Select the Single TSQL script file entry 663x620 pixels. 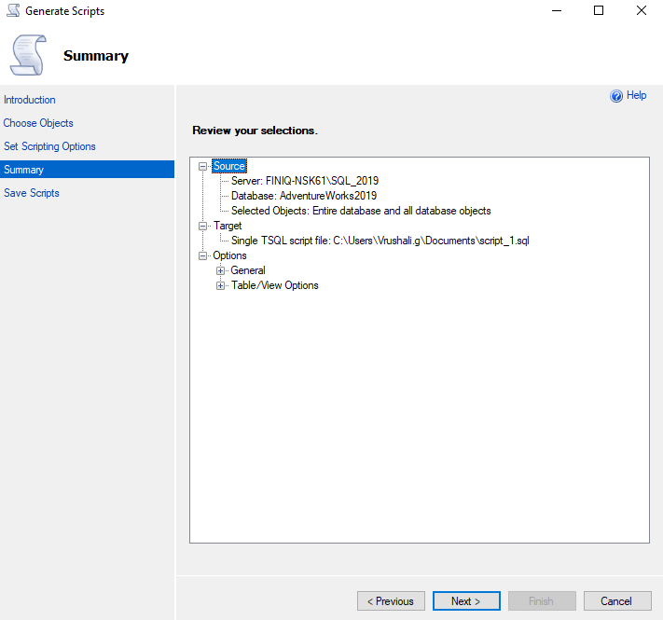pos(380,241)
